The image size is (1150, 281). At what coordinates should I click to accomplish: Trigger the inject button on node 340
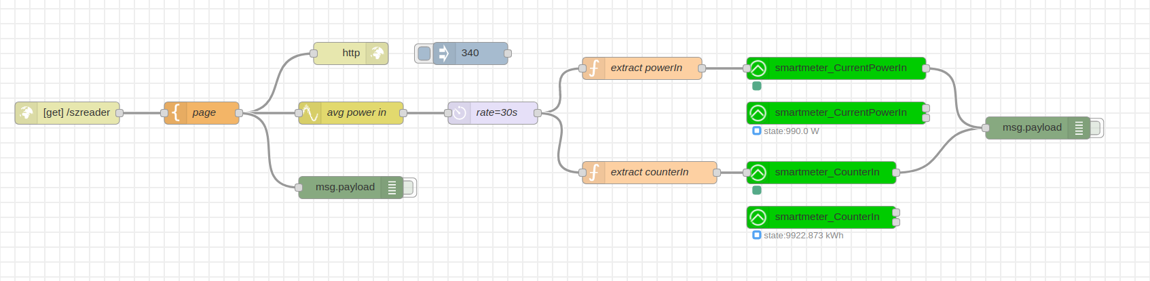point(424,53)
